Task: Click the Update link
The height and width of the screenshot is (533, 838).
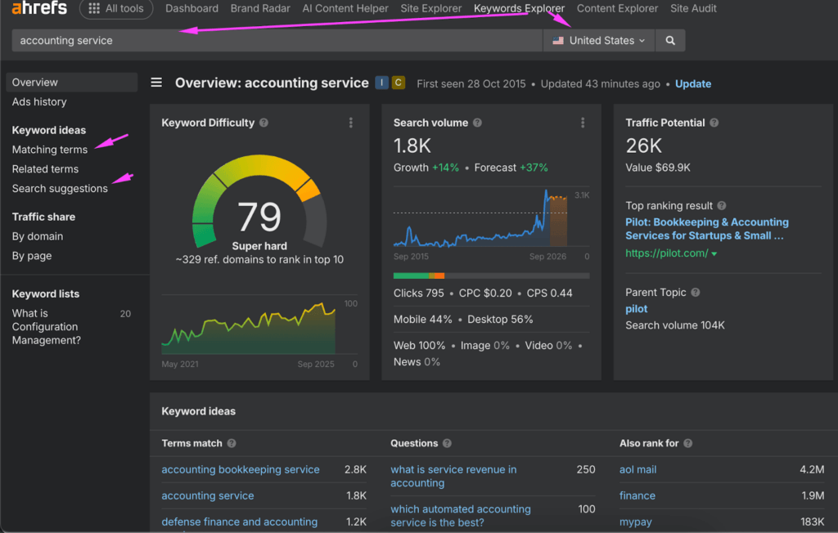Action: tap(692, 84)
